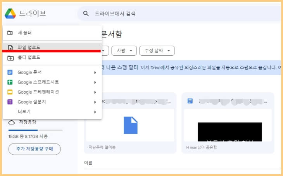Open the 수정 날짜 filter dropdown
283x176 pixels.
tap(157, 51)
